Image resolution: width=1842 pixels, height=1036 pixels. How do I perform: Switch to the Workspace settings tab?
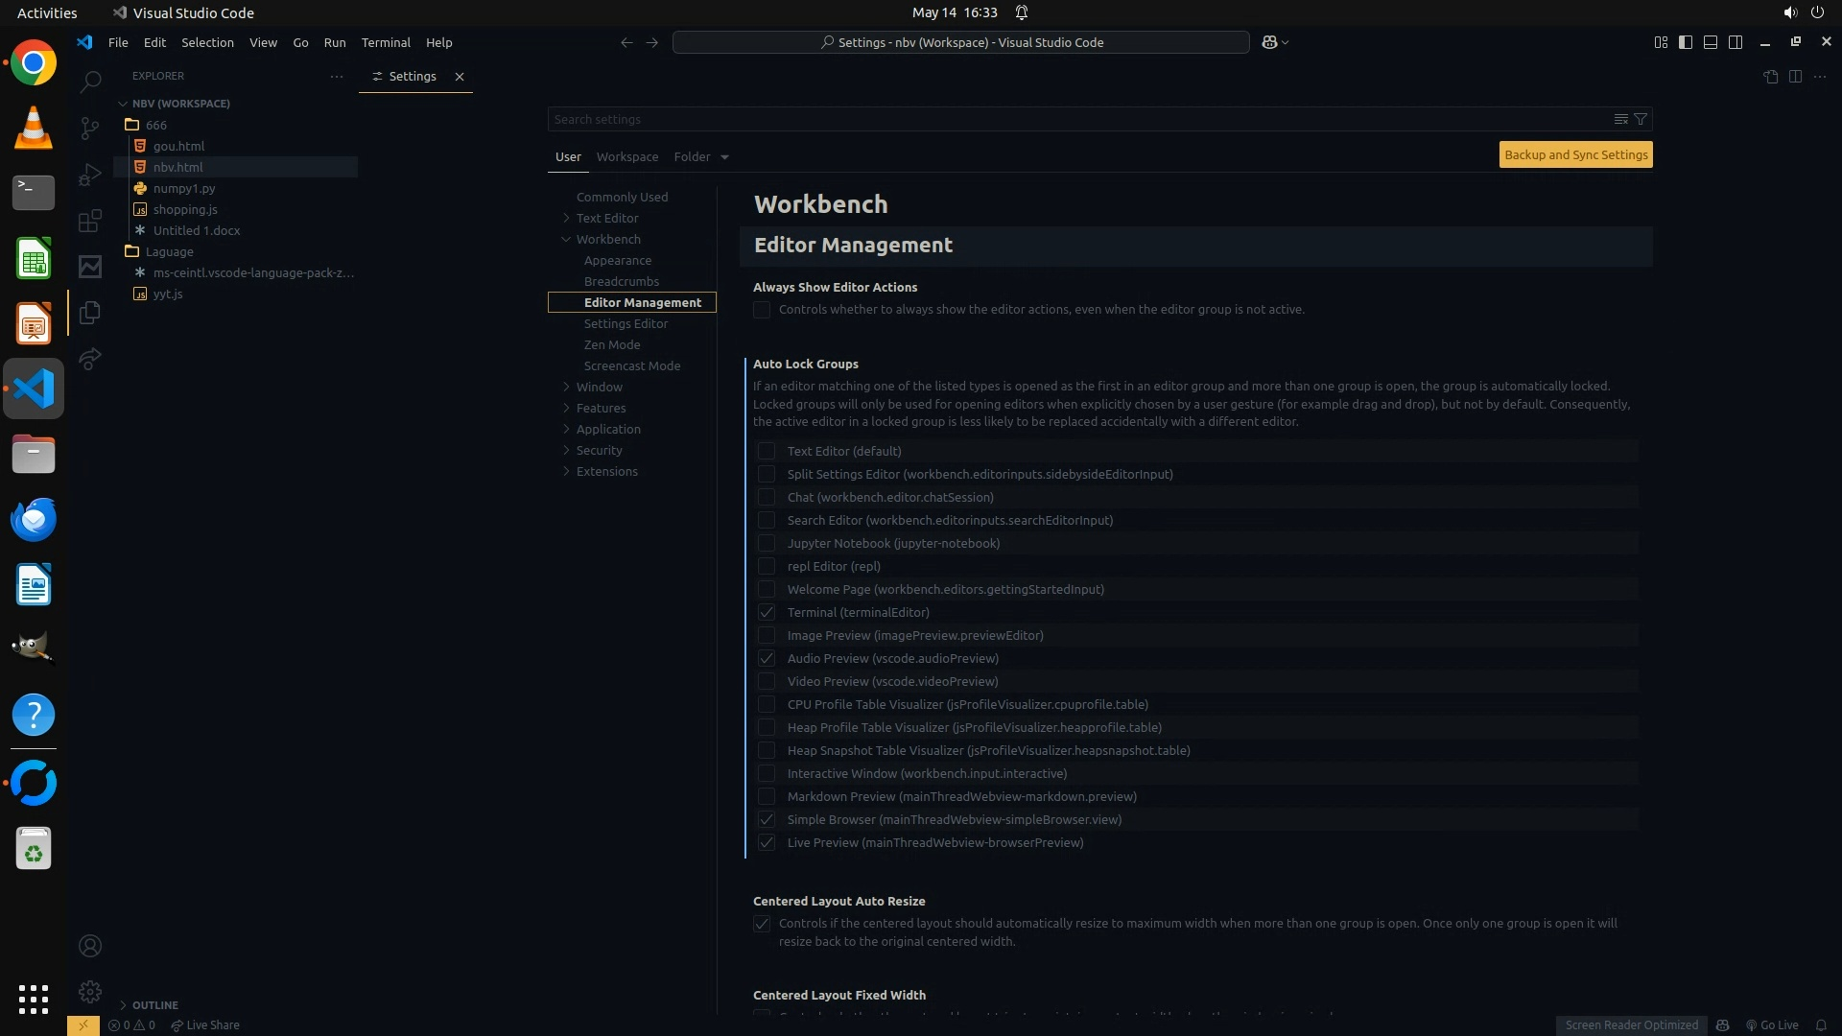[626, 156]
